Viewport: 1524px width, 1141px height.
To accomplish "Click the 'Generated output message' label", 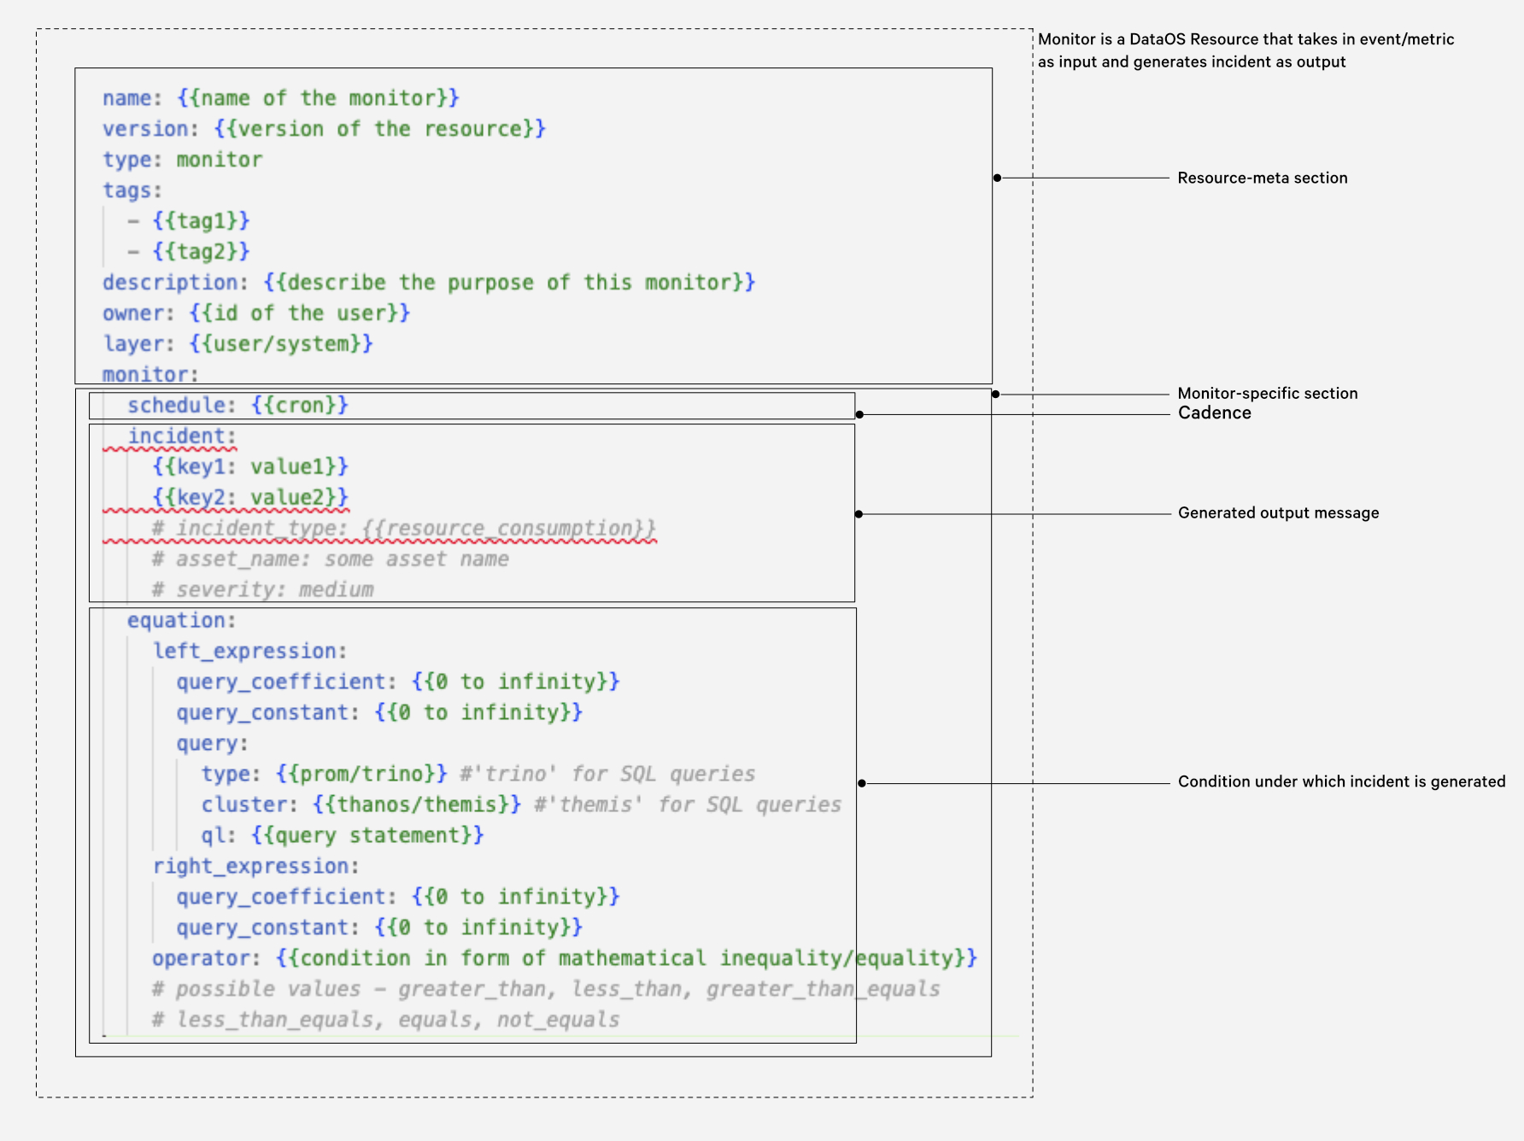I will 1278,512.
